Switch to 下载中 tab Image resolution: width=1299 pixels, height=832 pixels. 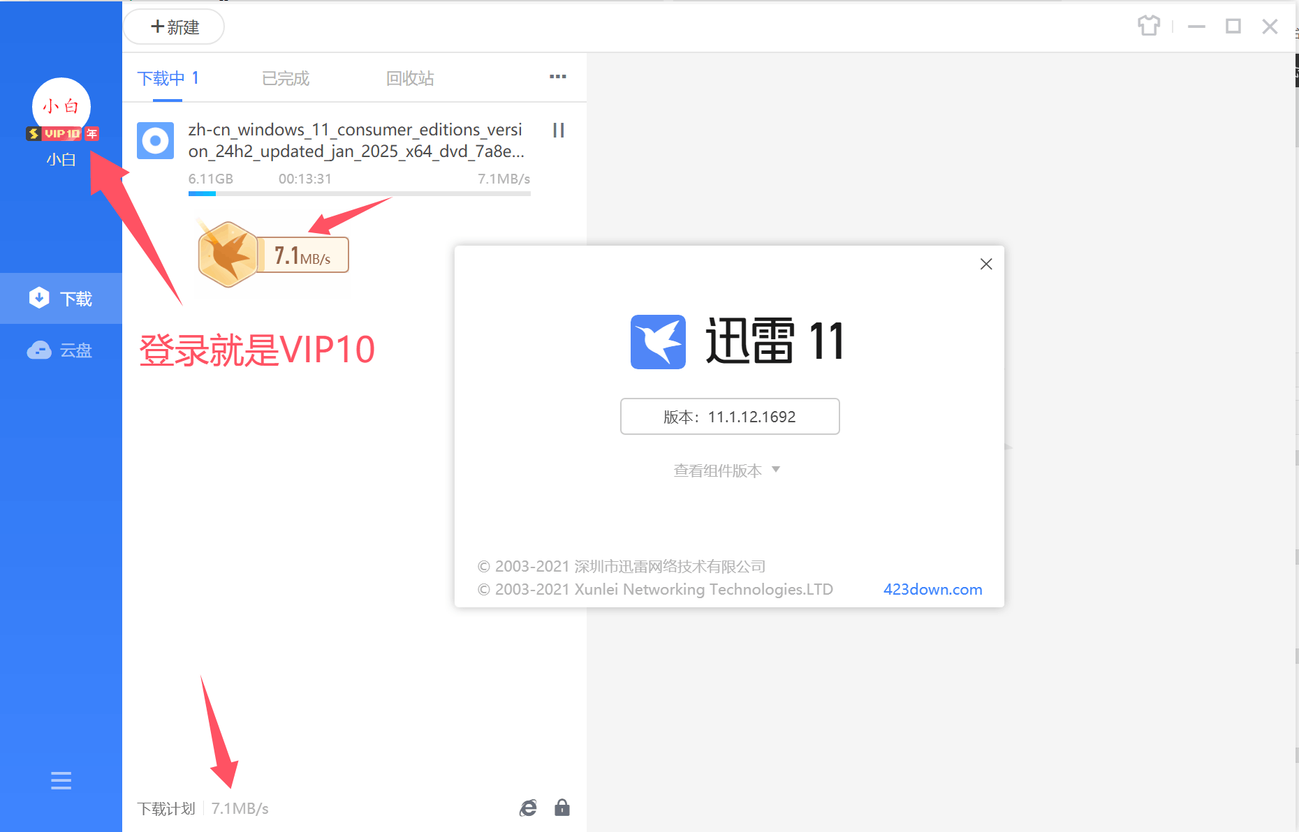[x=168, y=78]
